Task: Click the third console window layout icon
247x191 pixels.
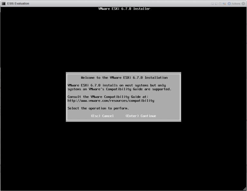Action: tap(220, 4)
